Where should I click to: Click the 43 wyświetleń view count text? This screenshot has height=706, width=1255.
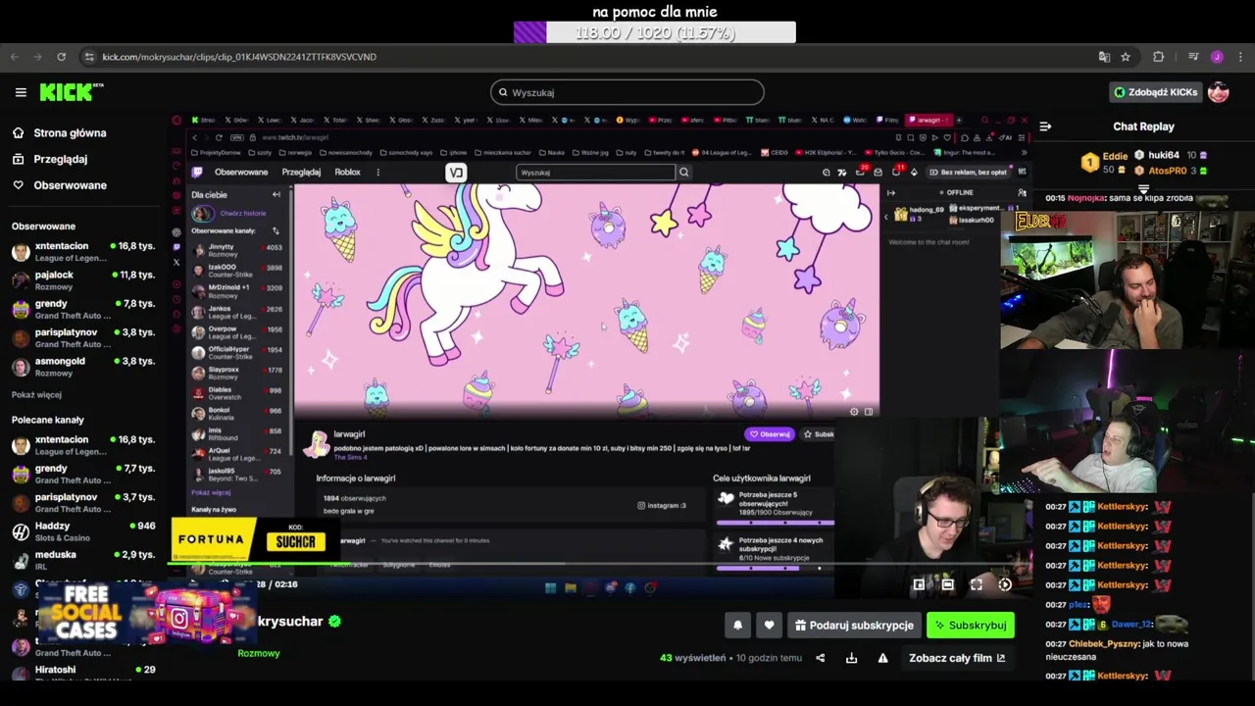[693, 658]
